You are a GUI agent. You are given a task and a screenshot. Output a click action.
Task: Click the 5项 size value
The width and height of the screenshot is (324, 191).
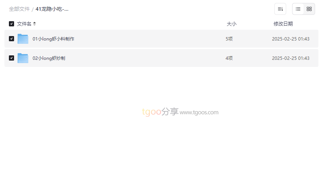(229, 39)
